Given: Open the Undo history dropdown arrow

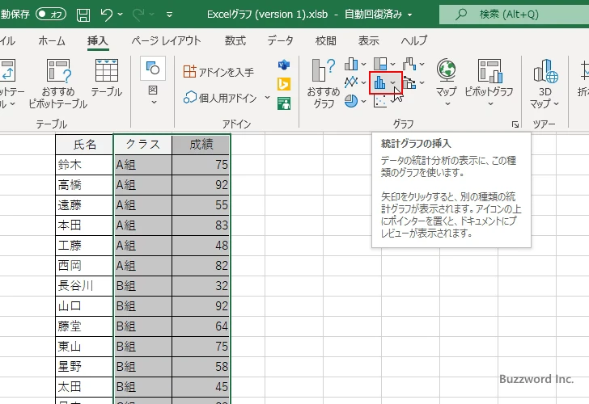Looking at the screenshot, I should coord(121,15).
